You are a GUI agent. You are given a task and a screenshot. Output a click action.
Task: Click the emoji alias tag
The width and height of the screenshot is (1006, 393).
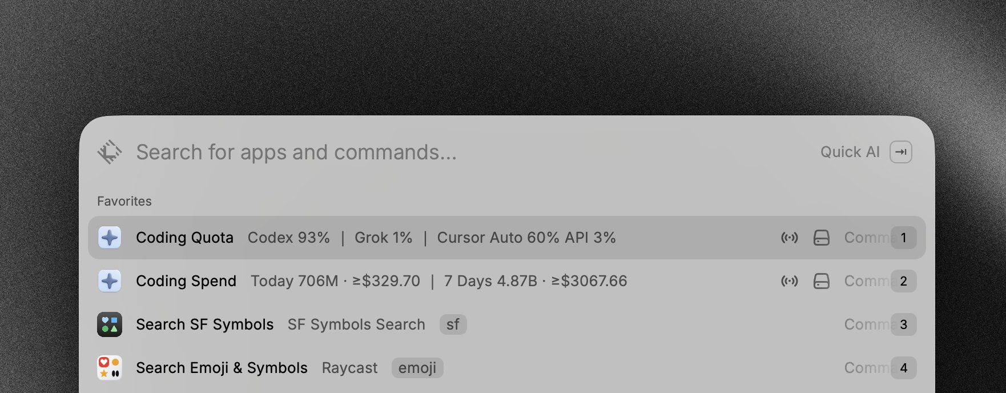click(x=417, y=368)
